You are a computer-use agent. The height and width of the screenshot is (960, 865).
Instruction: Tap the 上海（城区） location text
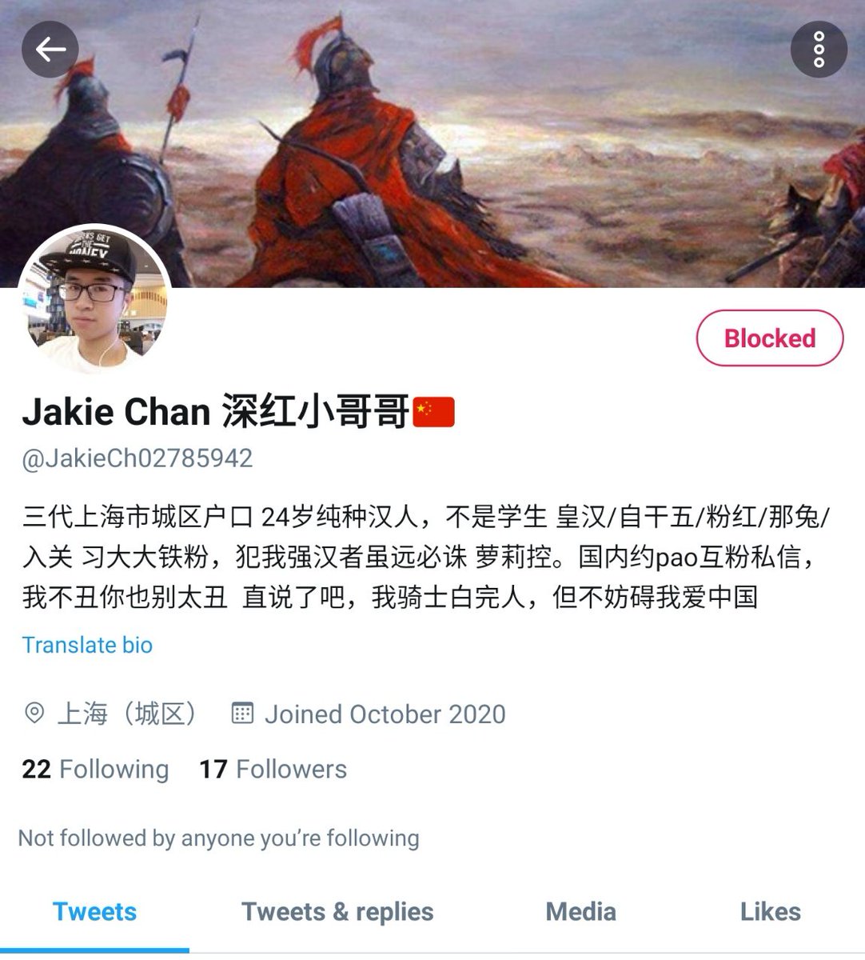click(127, 714)
